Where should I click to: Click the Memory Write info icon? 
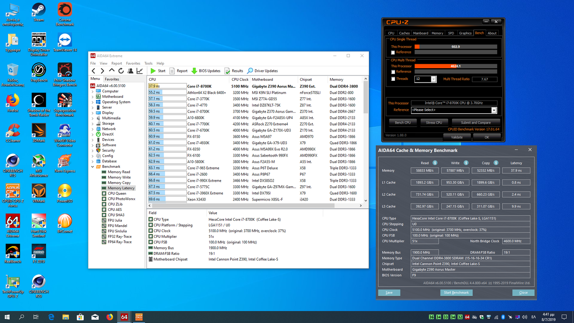coord(466,163)
